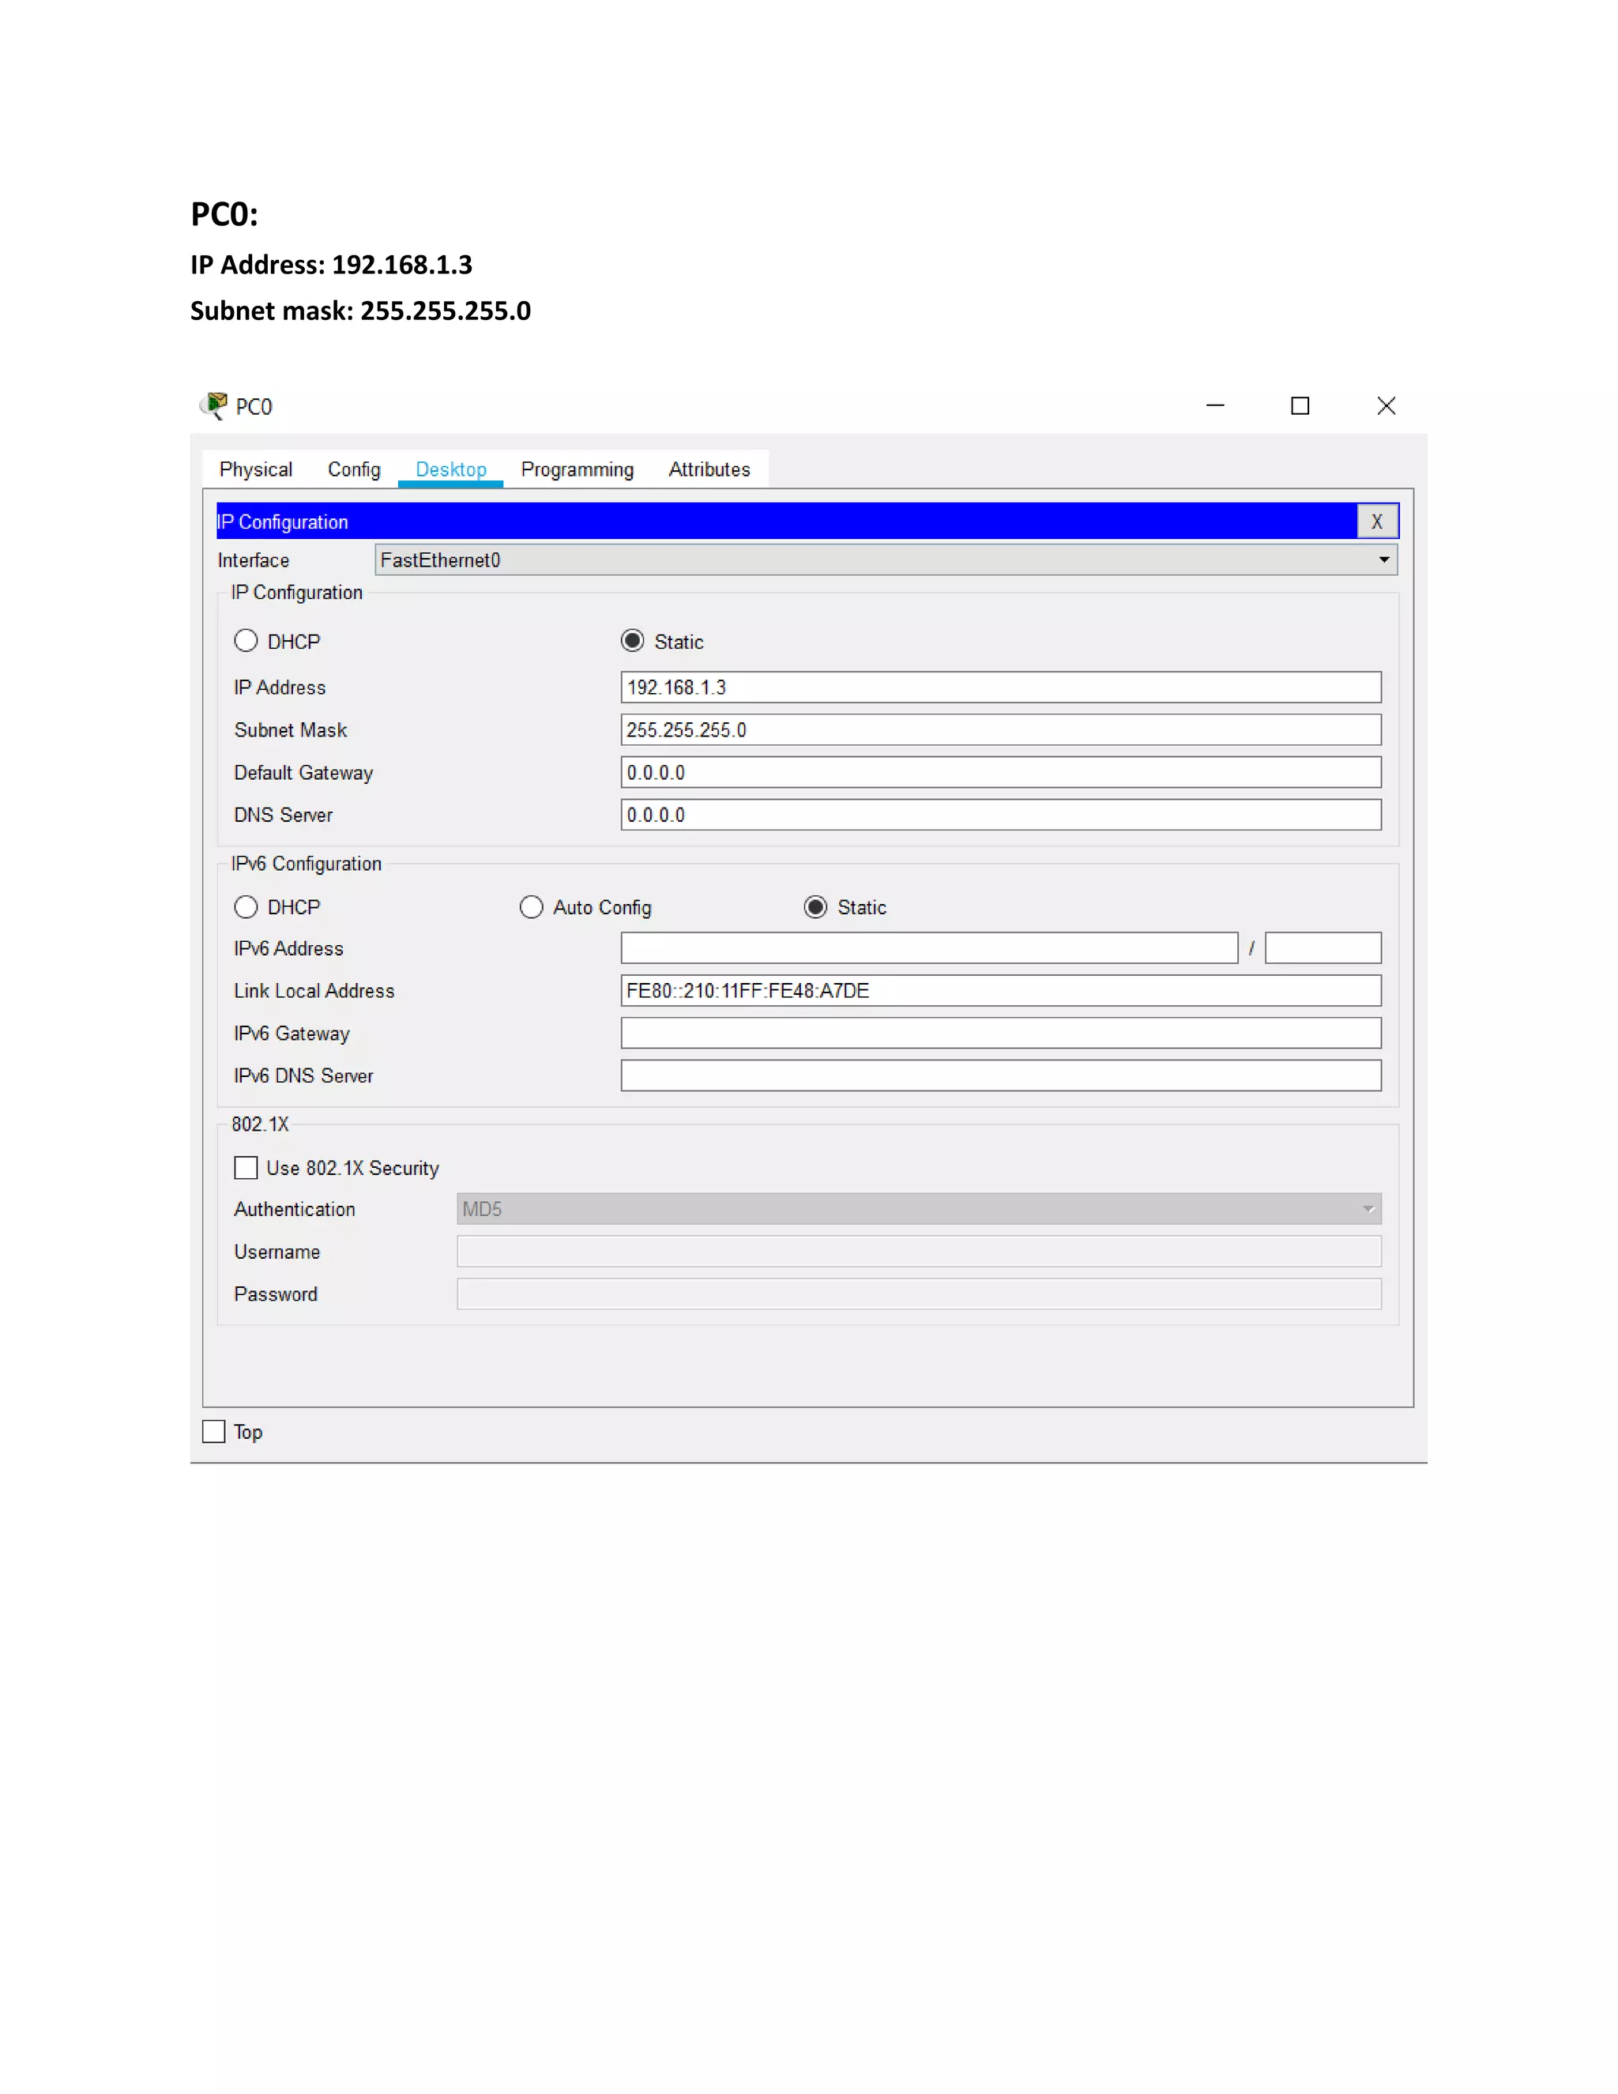Choose the IPv6 Auto Config option

[531, 907]
